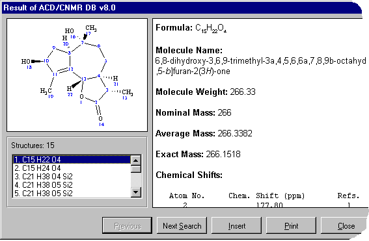Click the Molecule Weight 266.33 value
This screenshot has height=241, width=369.
pyautogui.click(x=243, y=92)
